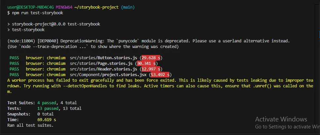Click the '[DEP0040]' deprecation code
Viewport: 320px width, 135px height.
48,41
